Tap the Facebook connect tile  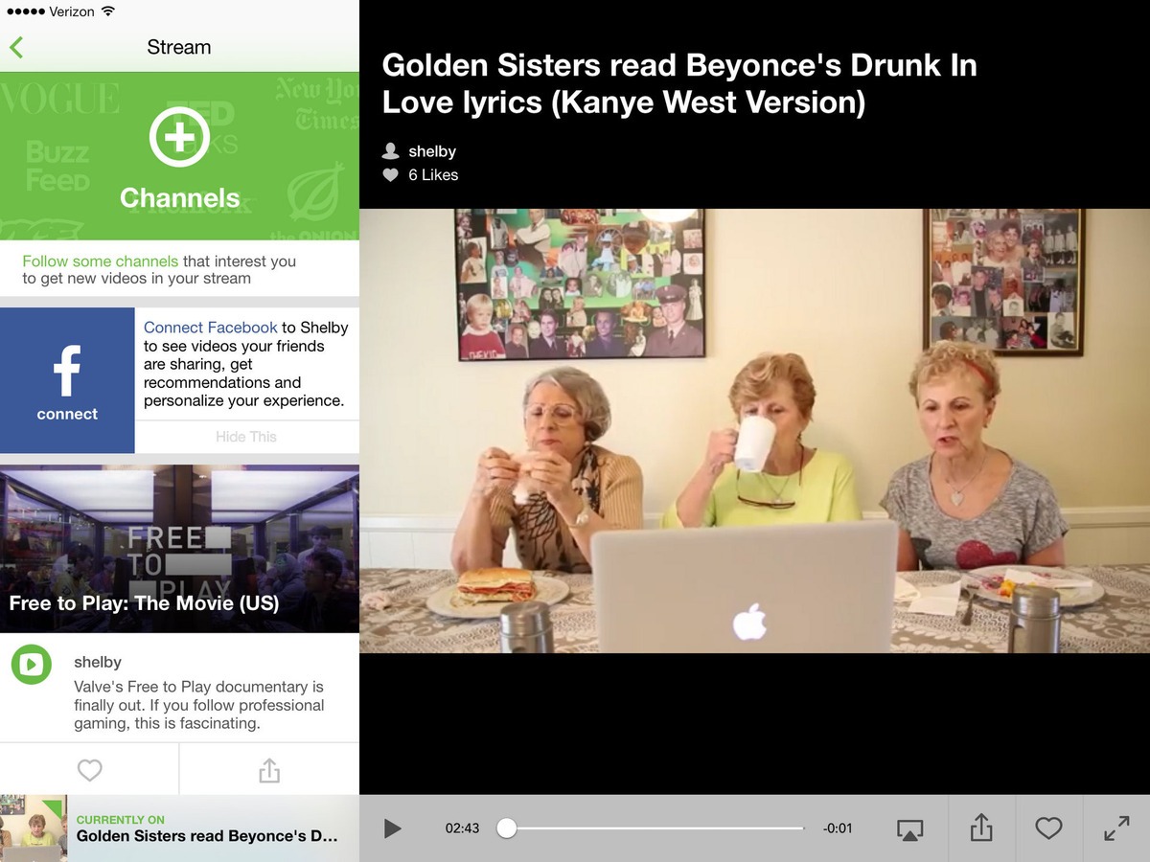[x=67, y=380]
